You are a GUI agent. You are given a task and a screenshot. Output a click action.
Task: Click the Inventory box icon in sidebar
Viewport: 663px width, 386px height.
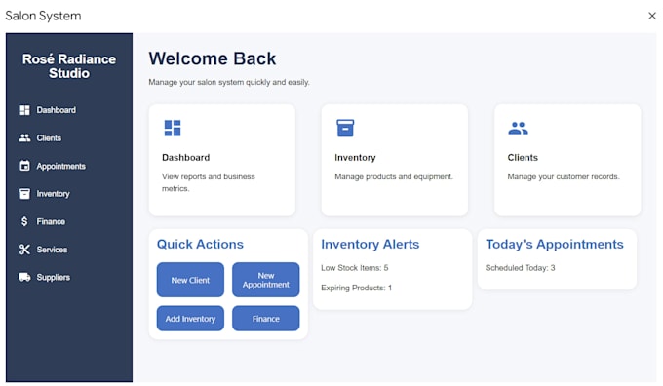click(x=24, y=194)
